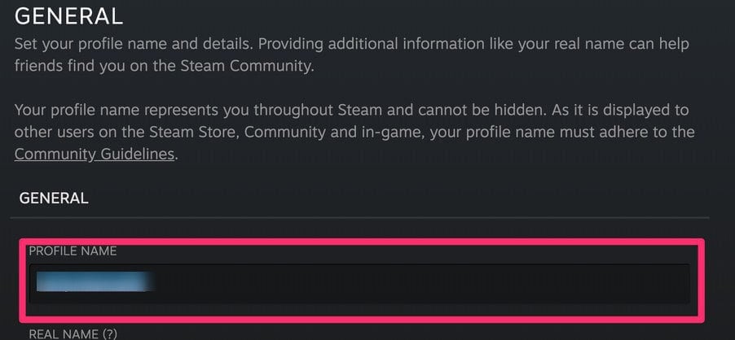This screenshot has height=340, width=735.
Task: Click the REAL NAME label
Action: (x=61, y=333)
